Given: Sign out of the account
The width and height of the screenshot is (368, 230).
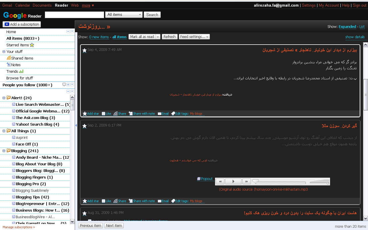Looking at the screenshot, I should coord(360,5).
